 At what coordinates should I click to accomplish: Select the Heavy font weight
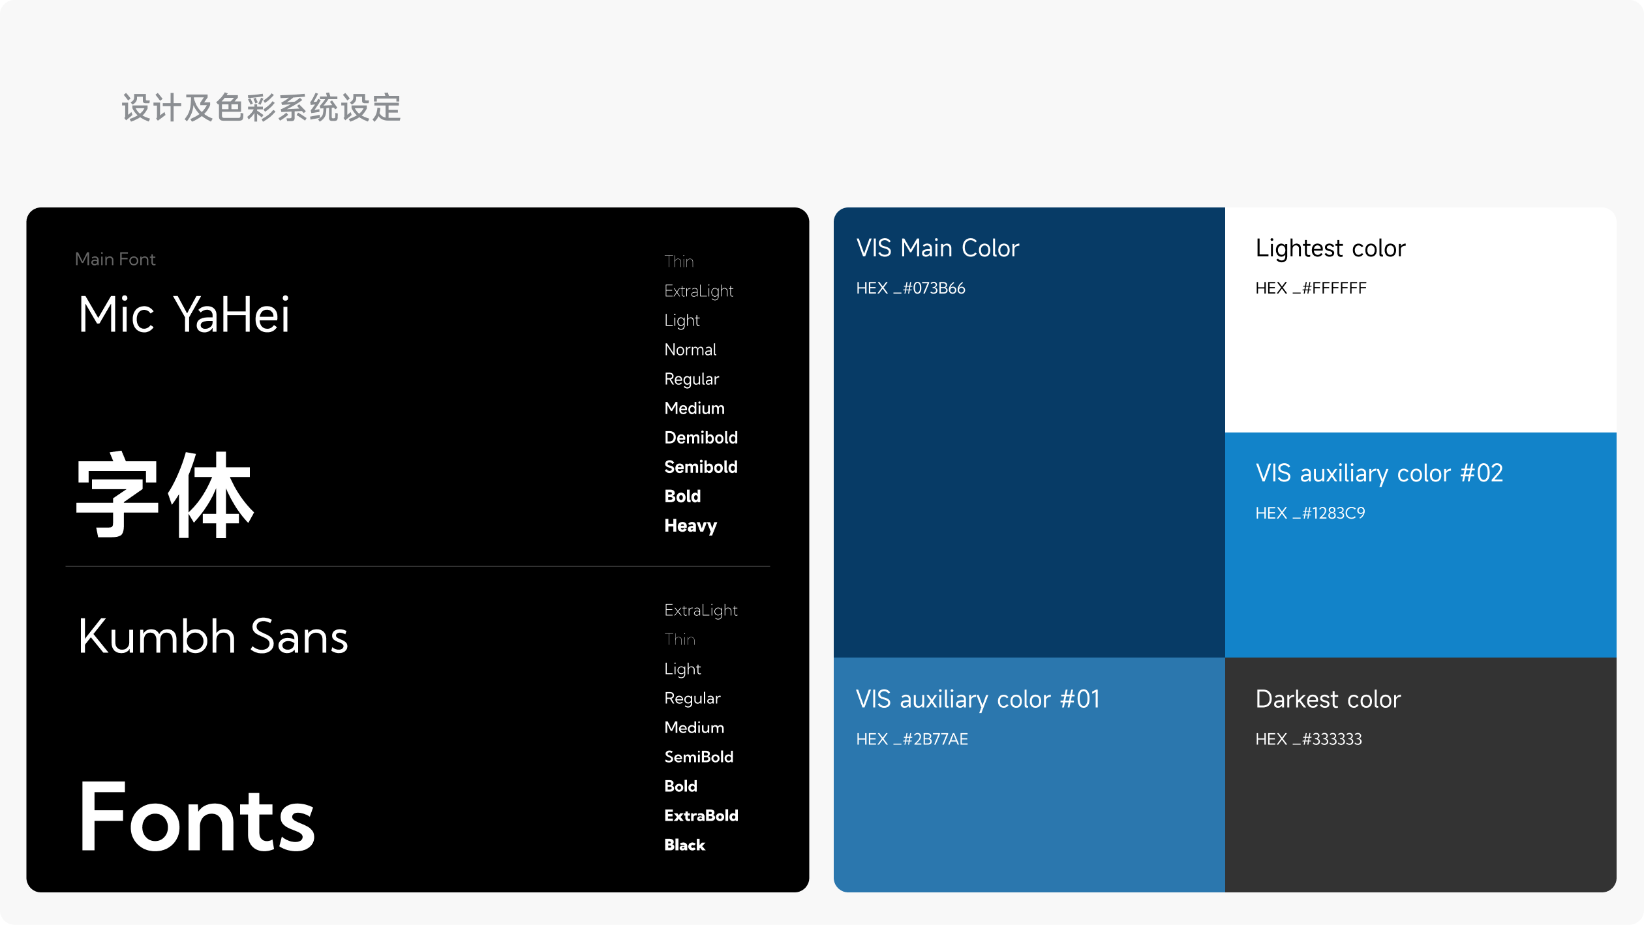(690, 526)
